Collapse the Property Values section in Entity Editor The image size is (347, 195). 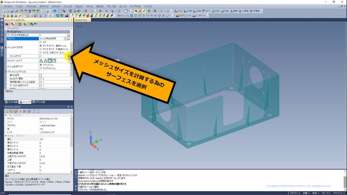[x=6, y=136]
